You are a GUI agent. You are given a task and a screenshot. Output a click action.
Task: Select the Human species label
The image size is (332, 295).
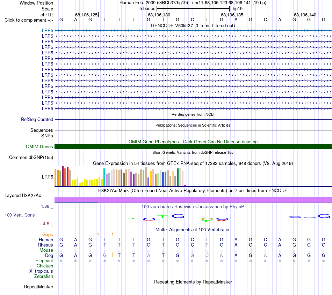coord(46,240)
